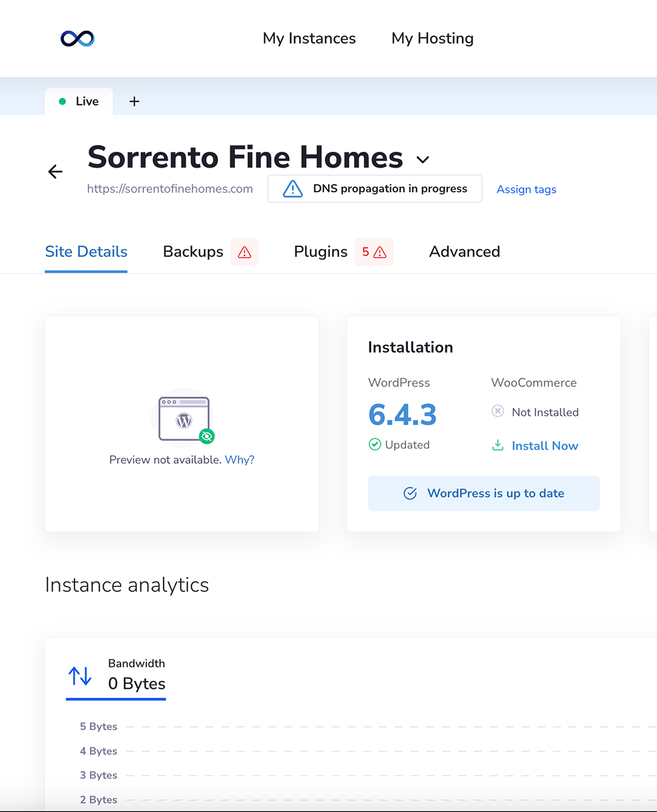Click the plus icon to add instance tab
This screenshot has height=812, width=657.
(x=134, y=101)
